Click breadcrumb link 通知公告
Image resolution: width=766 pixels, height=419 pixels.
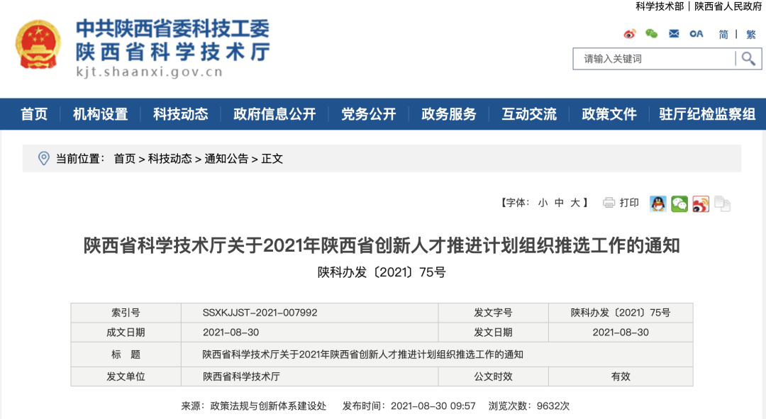[226, 159]
